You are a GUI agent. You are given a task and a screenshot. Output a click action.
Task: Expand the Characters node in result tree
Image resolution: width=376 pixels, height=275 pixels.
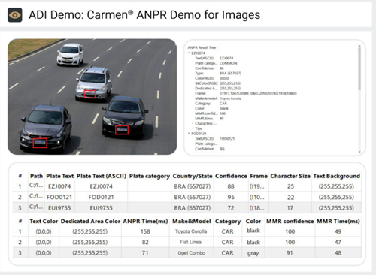coord(193,123)
